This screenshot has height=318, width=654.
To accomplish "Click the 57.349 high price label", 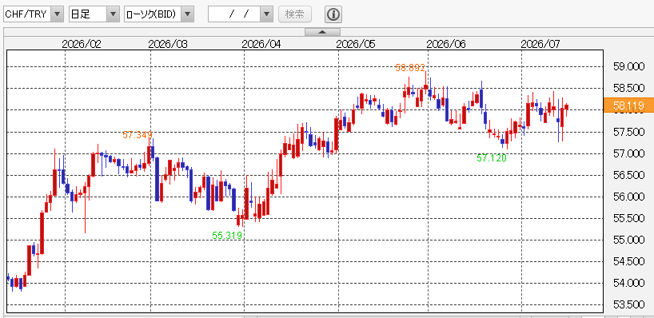I will click(138, 134).
